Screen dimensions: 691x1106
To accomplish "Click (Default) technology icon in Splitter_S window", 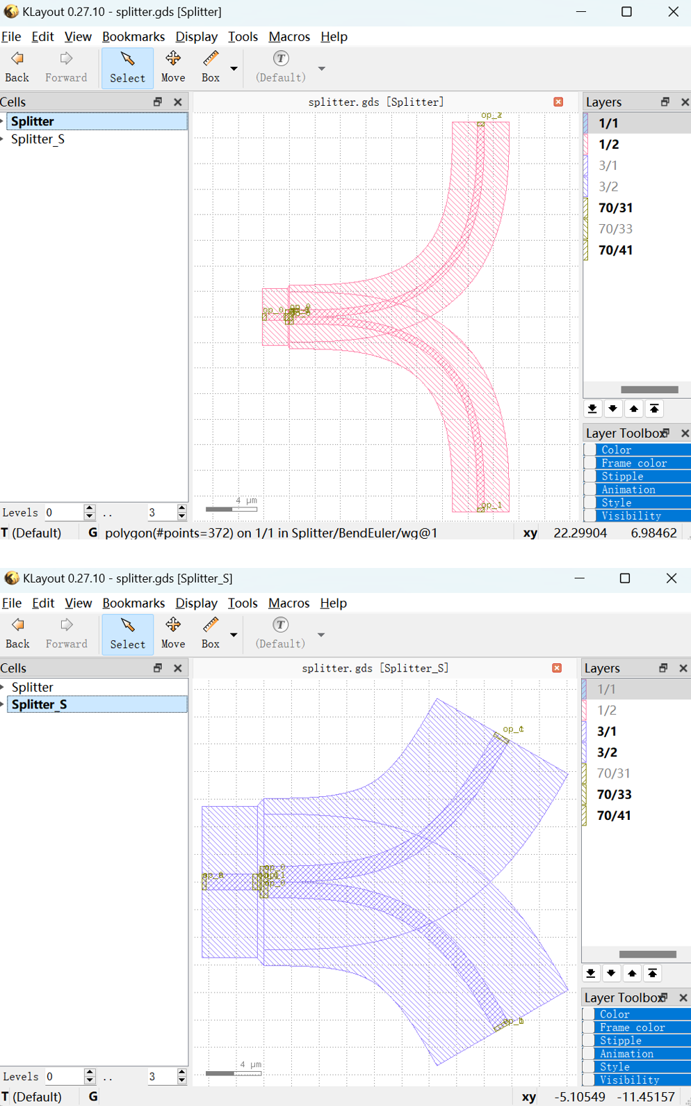I will pos(281,633).
